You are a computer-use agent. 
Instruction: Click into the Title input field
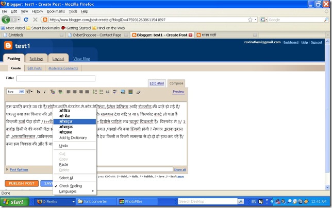(x=56, y=78)
